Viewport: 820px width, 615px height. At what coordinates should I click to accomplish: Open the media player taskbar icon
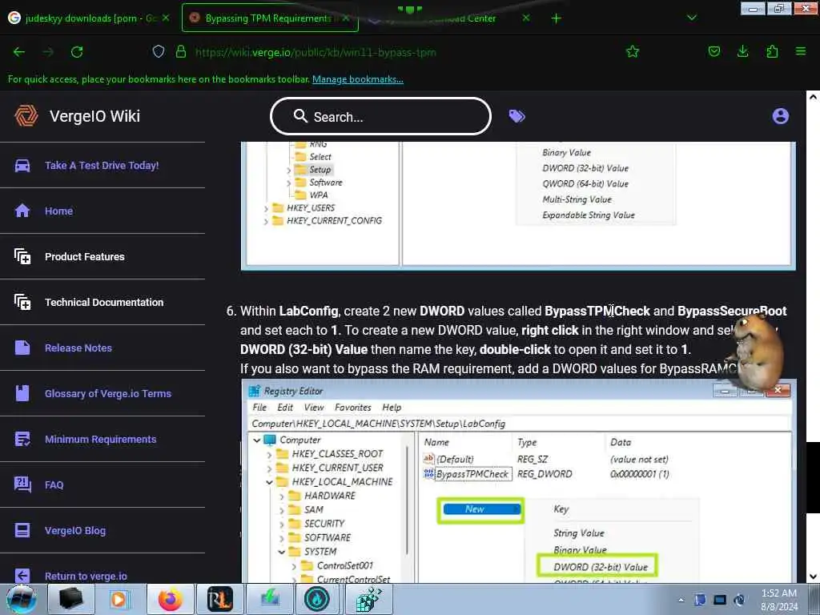119,599
